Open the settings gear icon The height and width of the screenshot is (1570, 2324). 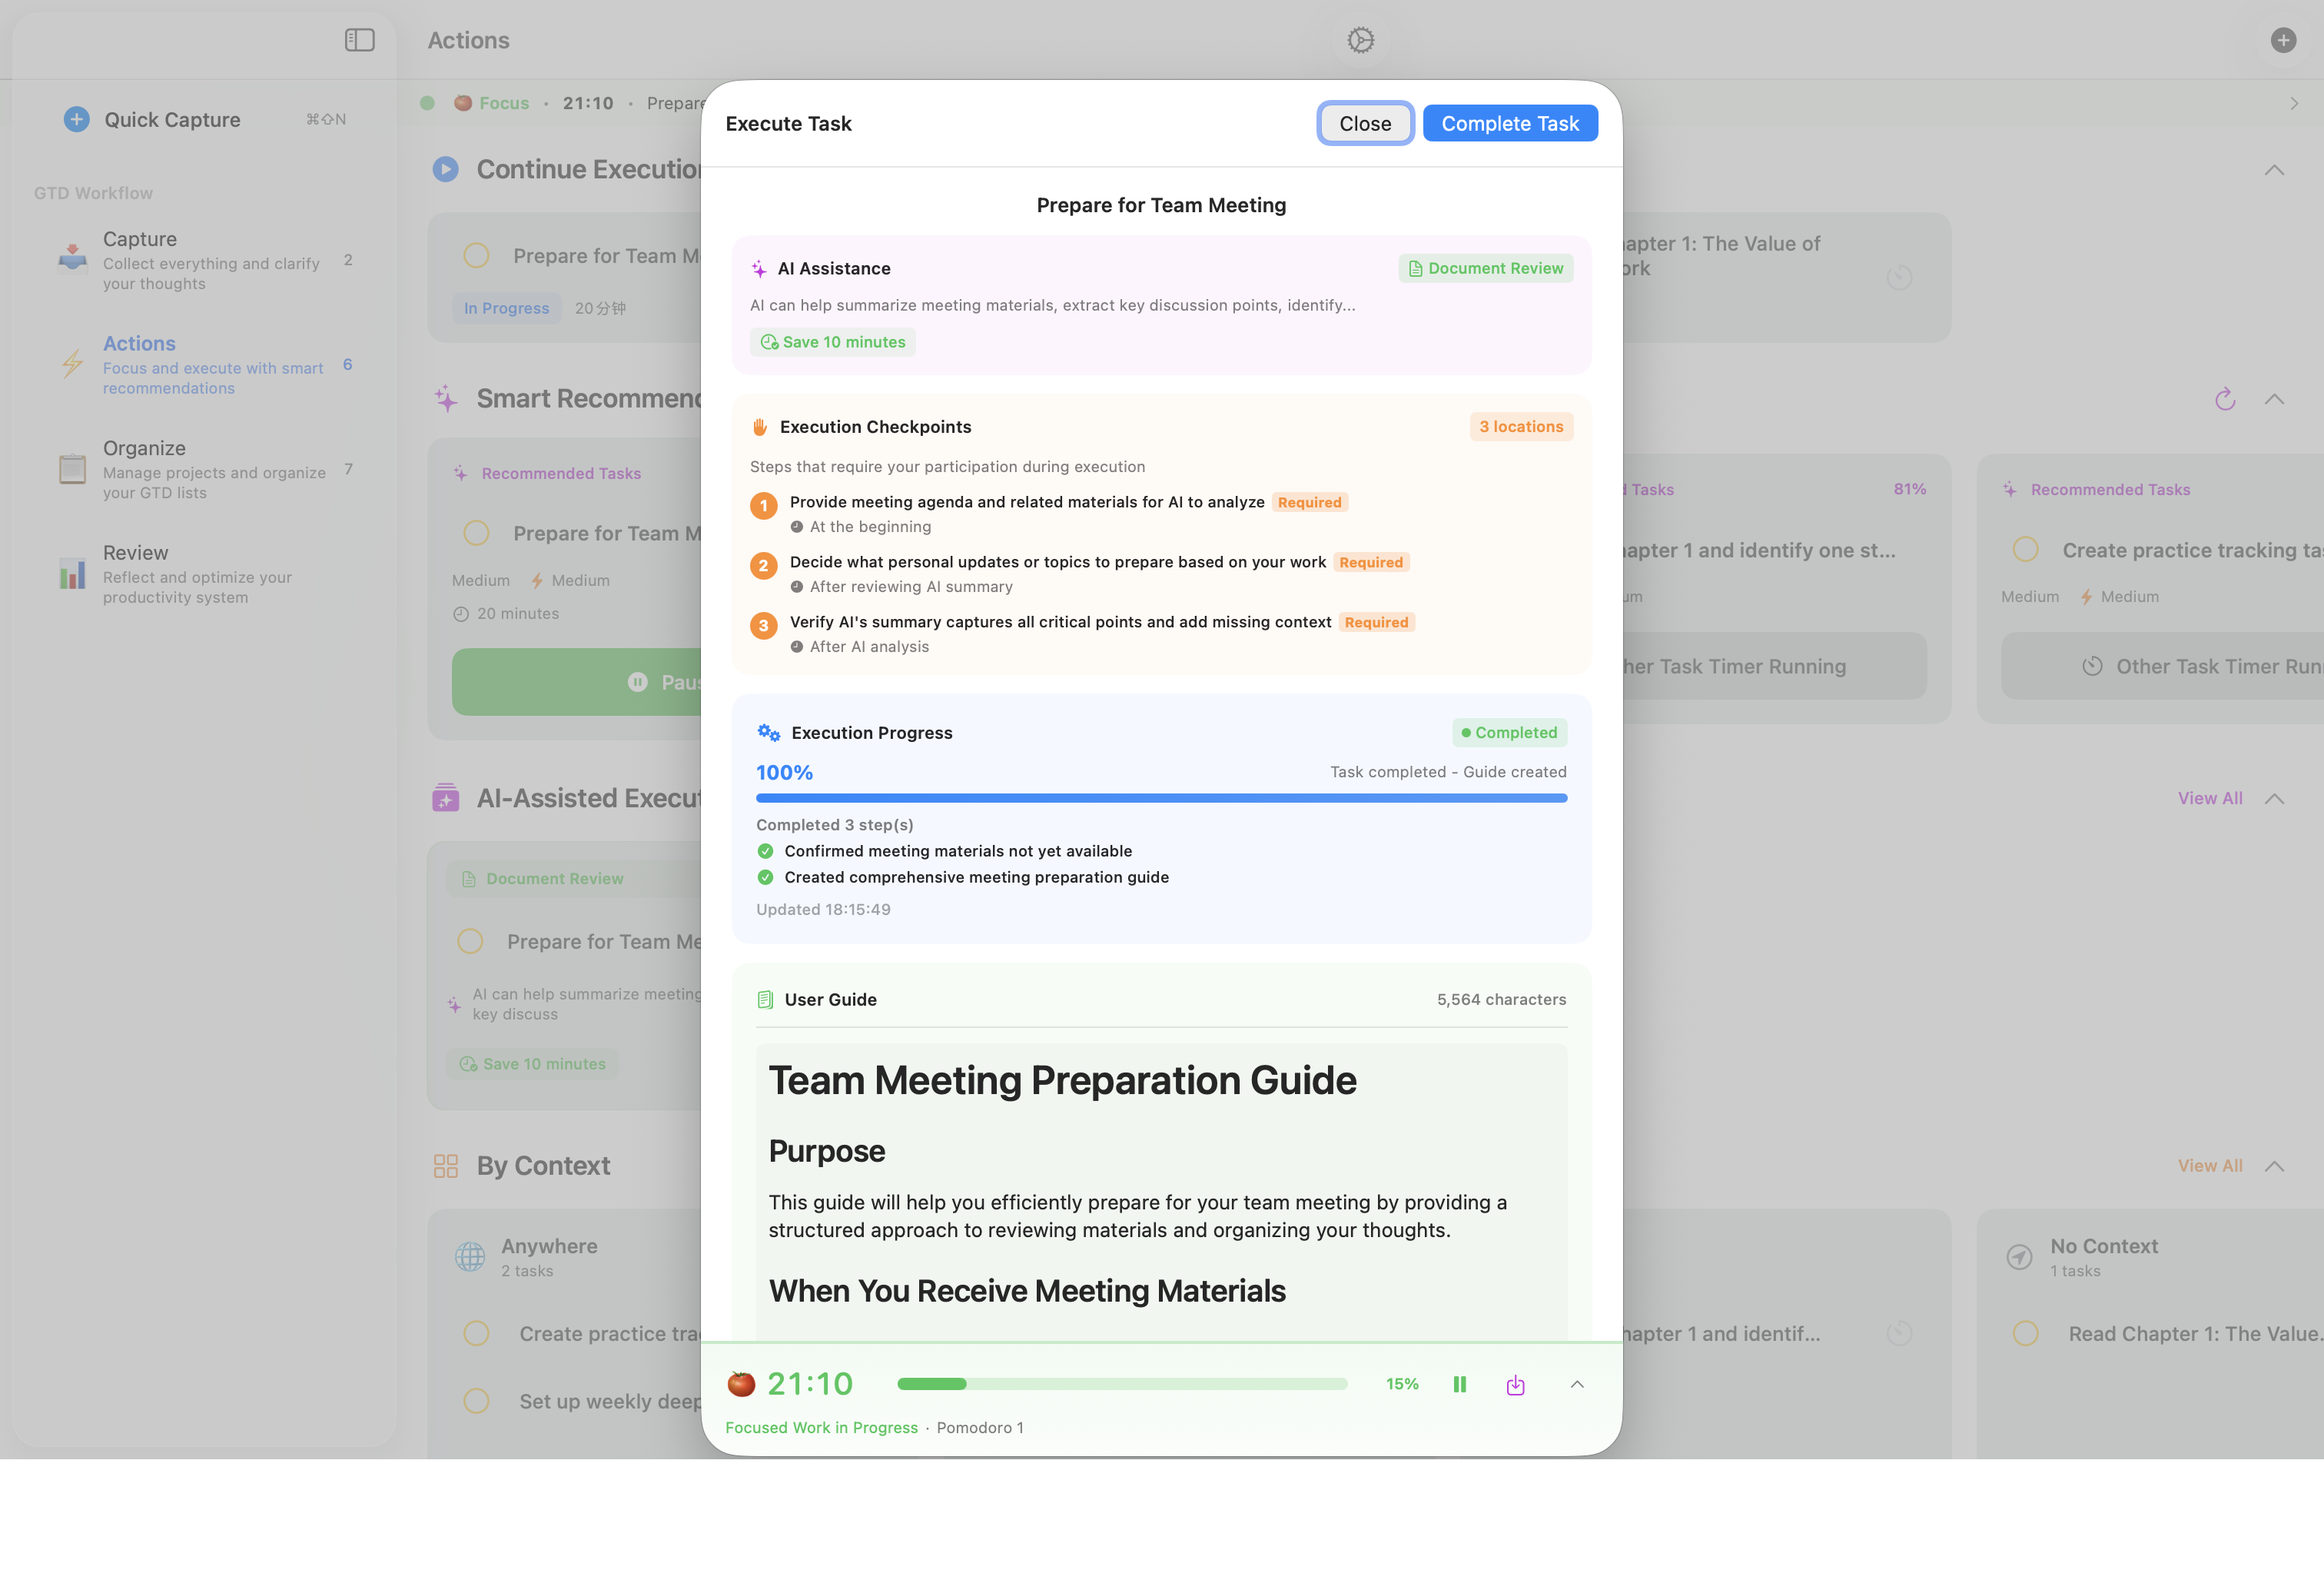coord(1360,40)
